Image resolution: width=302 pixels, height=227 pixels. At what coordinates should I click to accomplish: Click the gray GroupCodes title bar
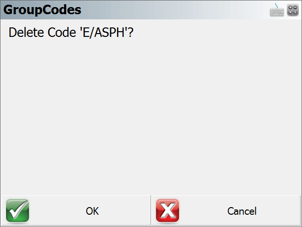coord(151,10)
